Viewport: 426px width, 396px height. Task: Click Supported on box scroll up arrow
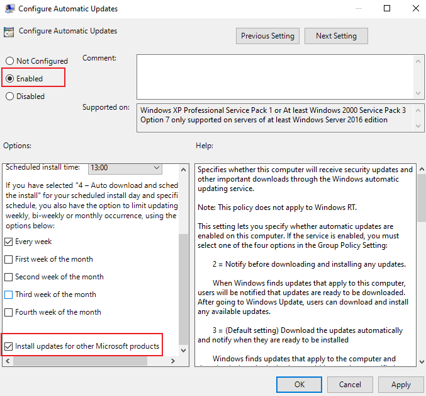point(418,110)
